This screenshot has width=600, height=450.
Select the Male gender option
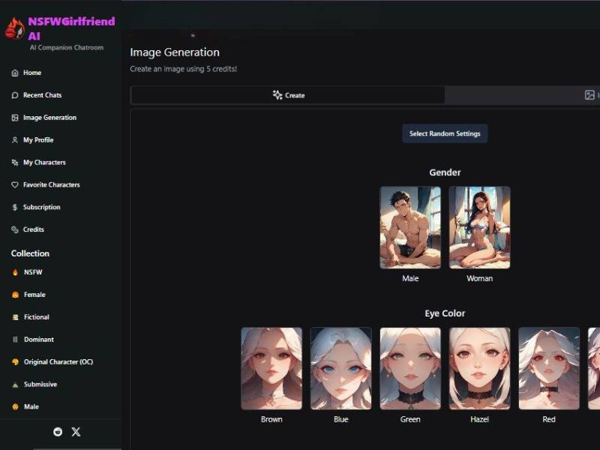point(409,227)
